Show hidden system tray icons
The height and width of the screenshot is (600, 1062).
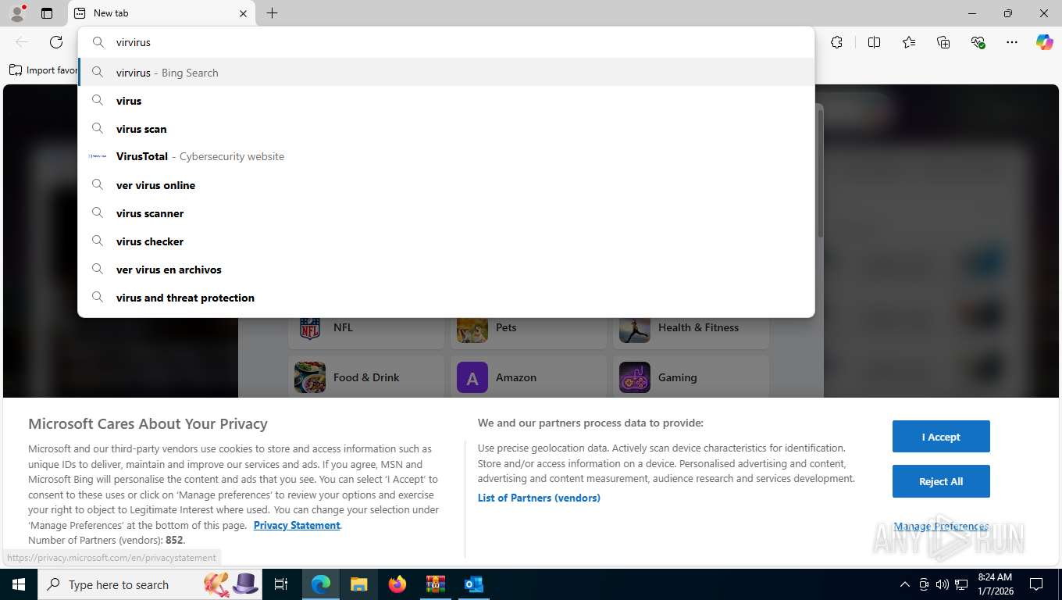coord(905,584)
